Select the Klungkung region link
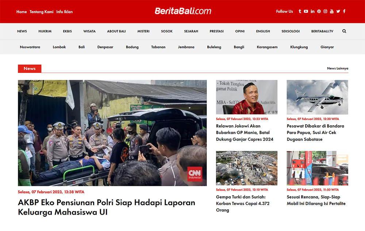The width and height of the screenshot is (365, 231). tap(299, 47)
